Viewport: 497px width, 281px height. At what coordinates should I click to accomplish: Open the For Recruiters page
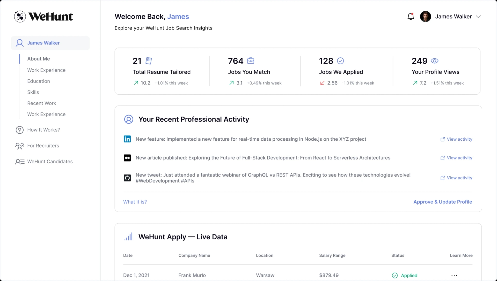click(43, 146)
